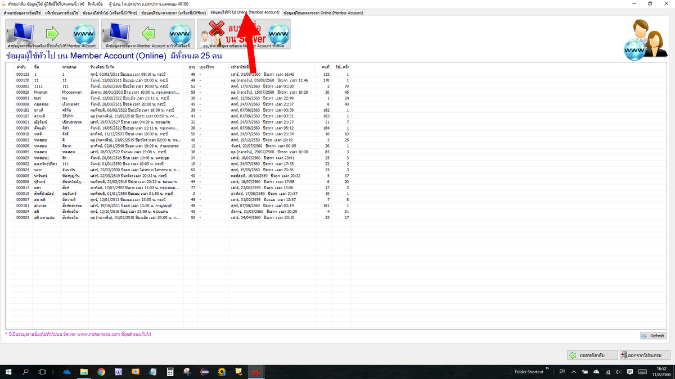Sort by the อายุ column header
Image resolution: width=675 pixels, height=379 pixels.
click(x=191, y=67)
